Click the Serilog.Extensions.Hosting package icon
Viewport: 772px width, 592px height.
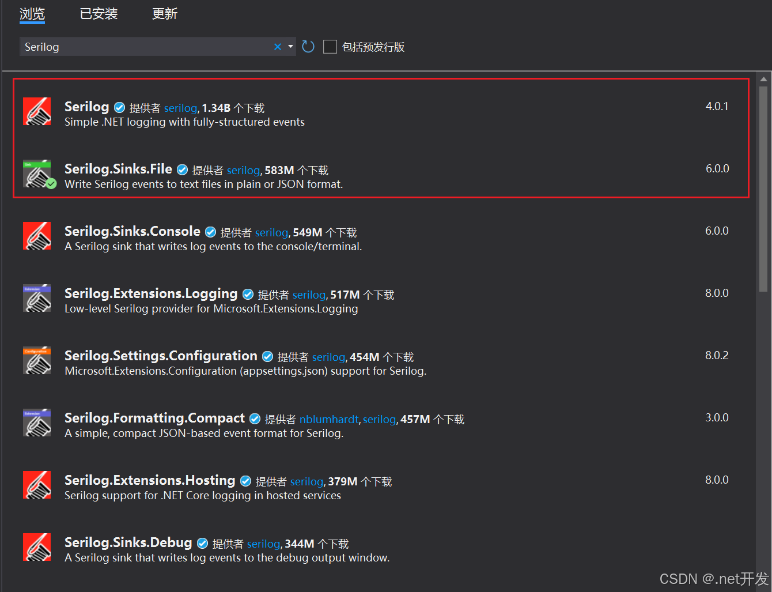37,485
